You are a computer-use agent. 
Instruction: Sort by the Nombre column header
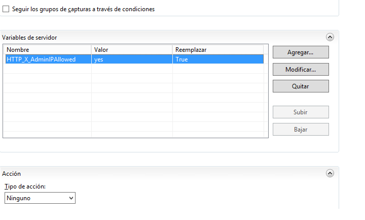tap(47, 50)
